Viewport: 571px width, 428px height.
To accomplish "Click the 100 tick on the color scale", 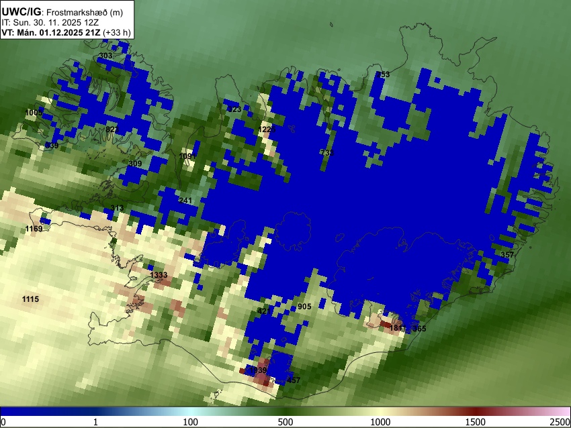I will (x=191, y=422).
